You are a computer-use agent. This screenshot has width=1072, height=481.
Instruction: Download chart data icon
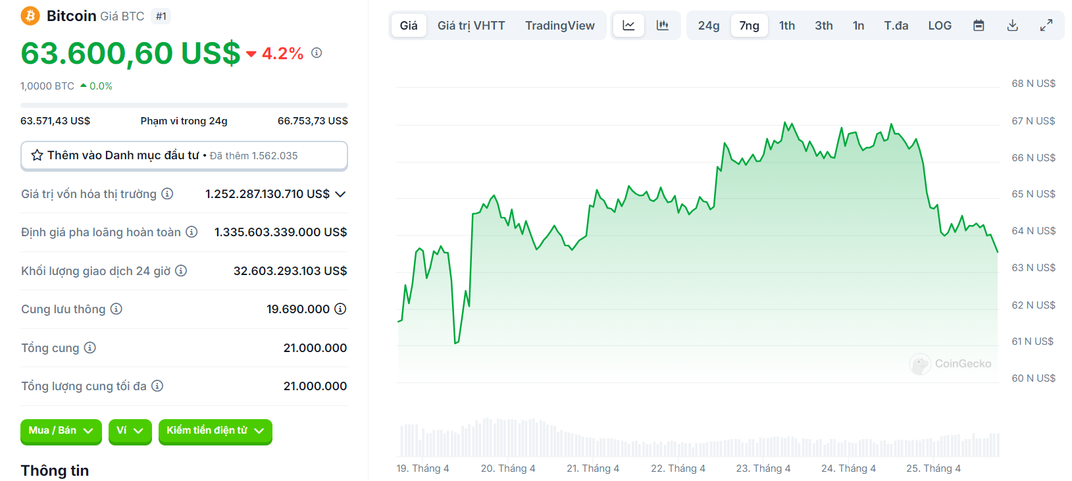coord(1013,26)
